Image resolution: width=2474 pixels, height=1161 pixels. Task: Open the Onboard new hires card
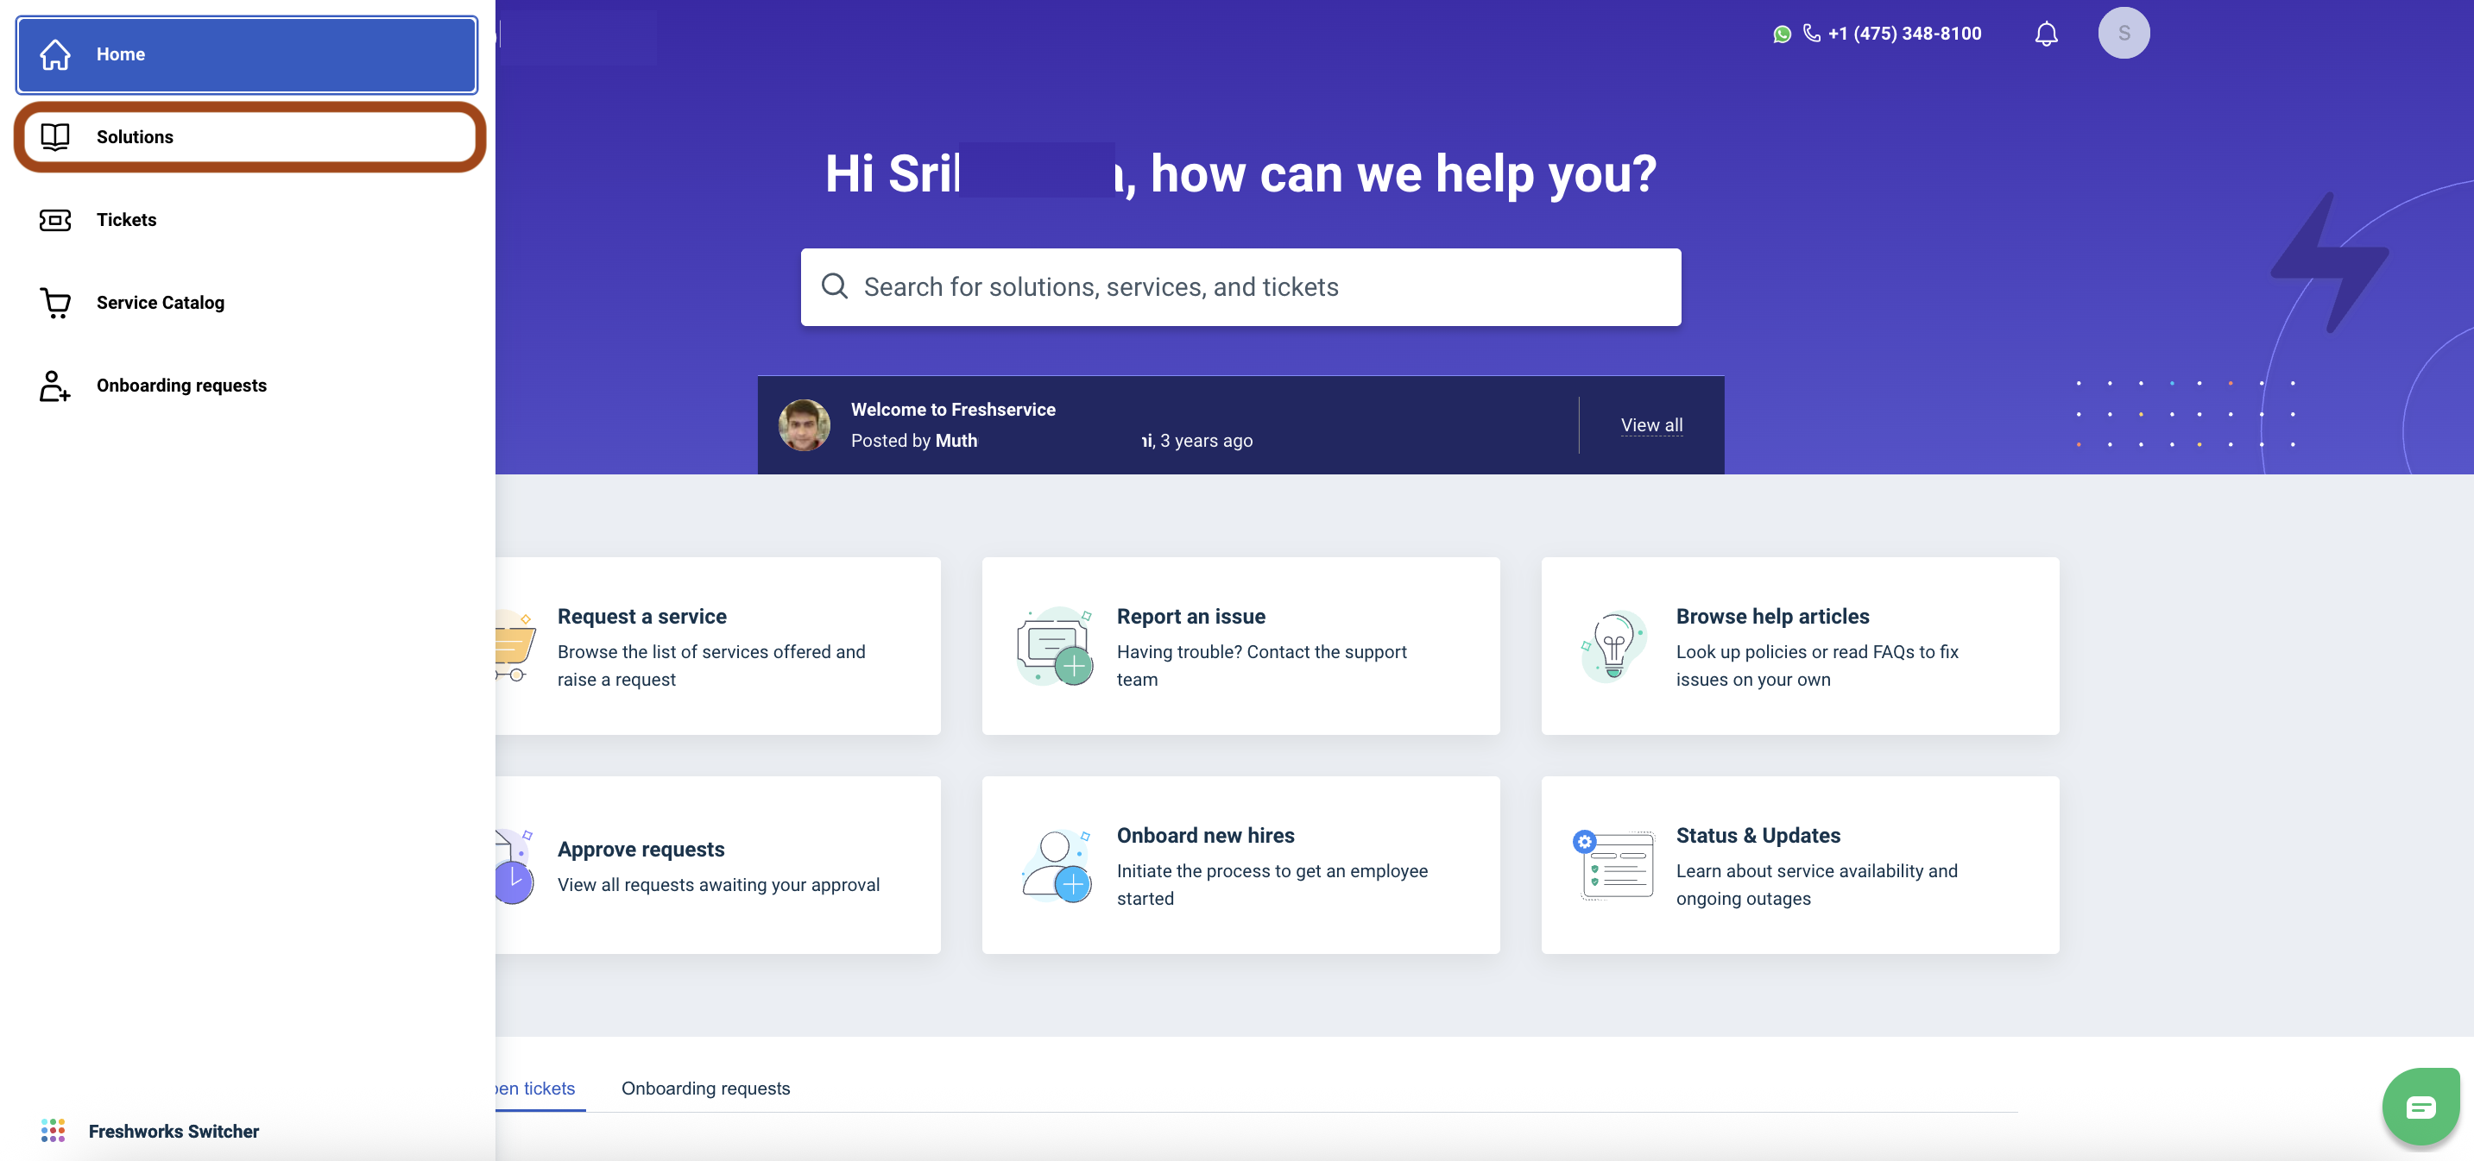point(1240,864)
